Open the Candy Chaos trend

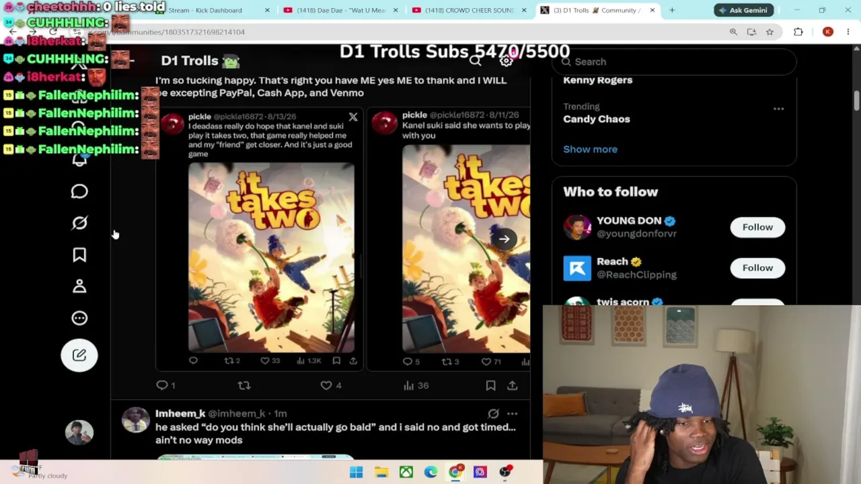597,119
